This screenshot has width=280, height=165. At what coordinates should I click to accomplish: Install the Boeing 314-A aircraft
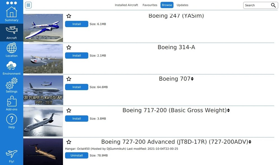click(76, 55)
